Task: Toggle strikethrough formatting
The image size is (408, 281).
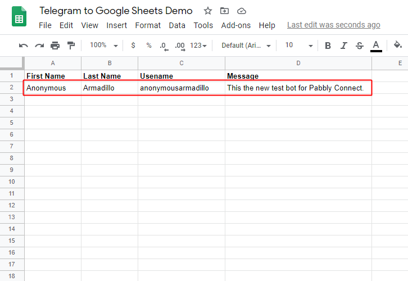Action: [360, 46]
